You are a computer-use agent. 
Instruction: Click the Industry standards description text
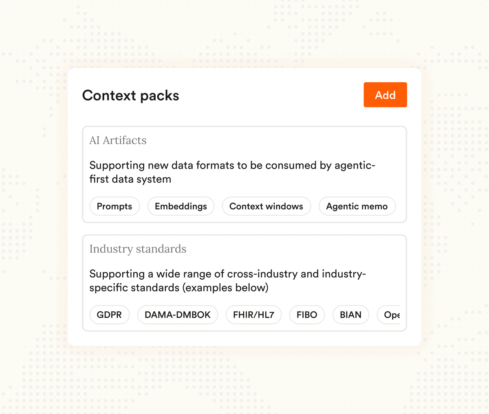228,280
